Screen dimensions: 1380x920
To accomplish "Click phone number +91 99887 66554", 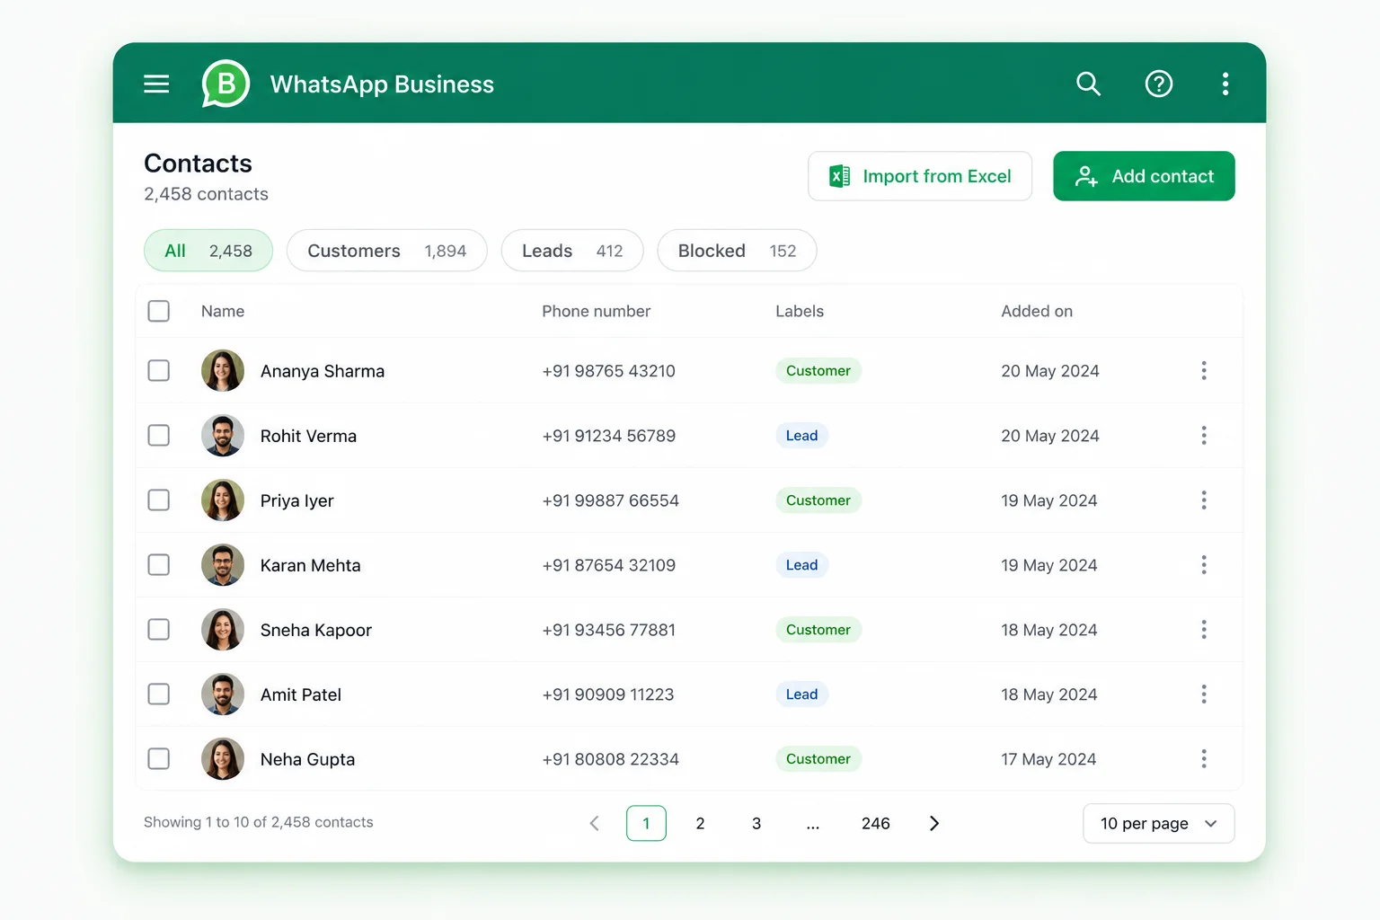I will point(611,500).
